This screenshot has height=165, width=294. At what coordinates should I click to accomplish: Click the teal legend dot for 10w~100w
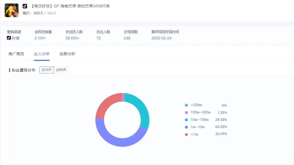coord(186,119)
